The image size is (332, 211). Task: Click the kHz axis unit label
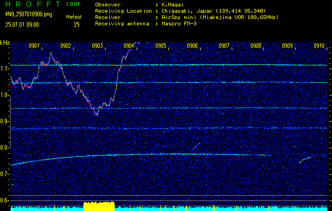(x=5, y=43)
